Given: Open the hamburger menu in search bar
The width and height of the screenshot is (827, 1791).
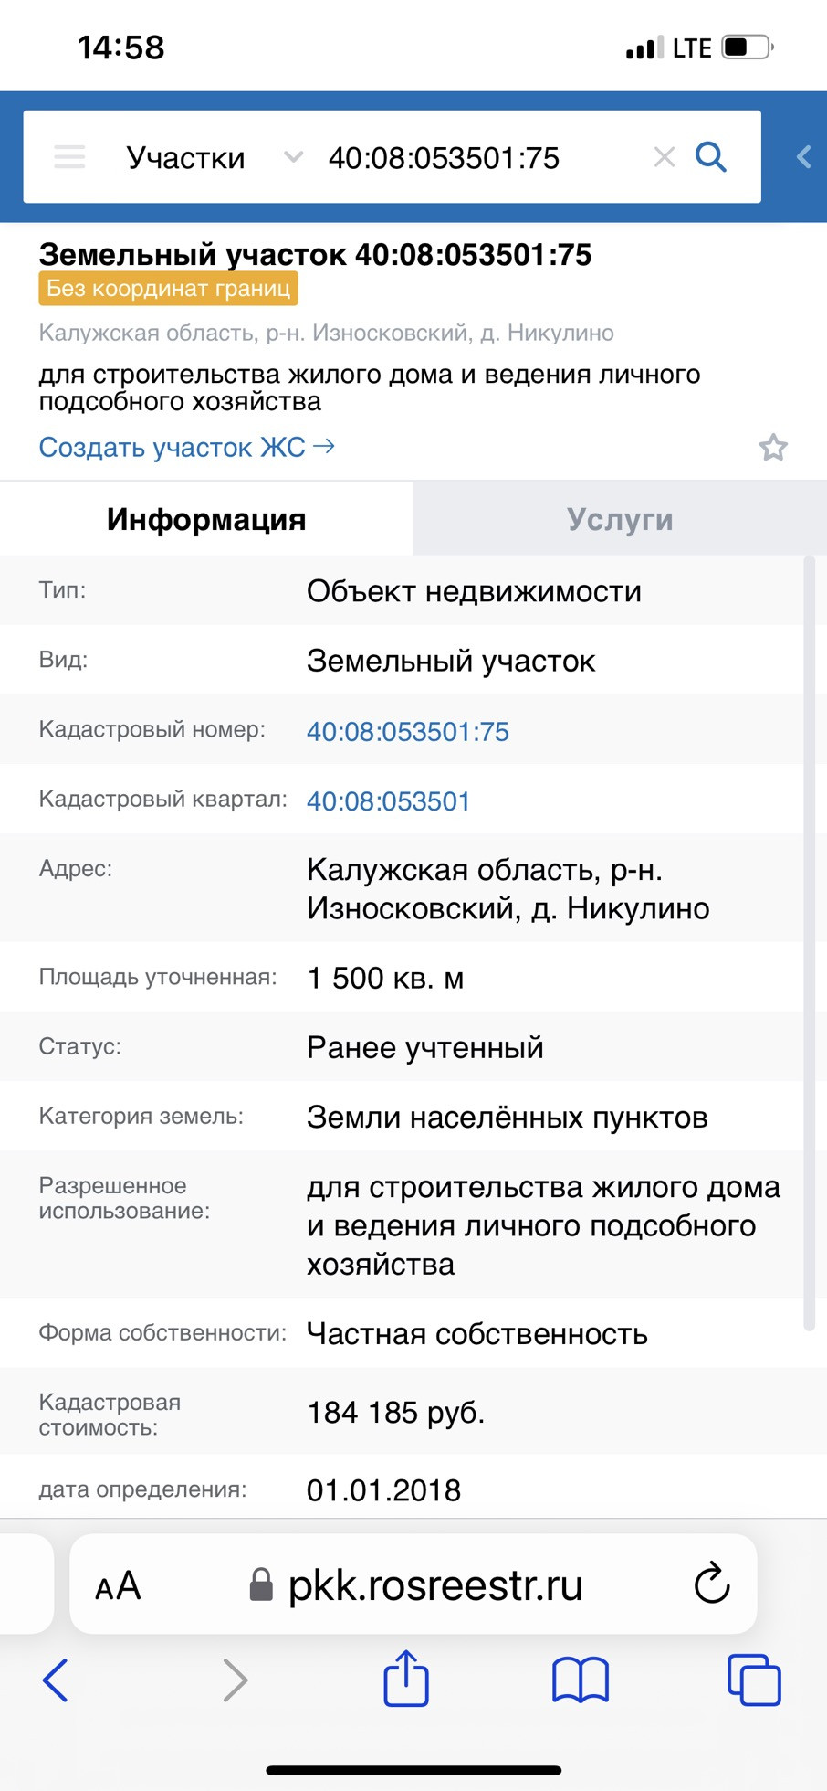Looking at the screenshot, I should pyautogui.click(x=69, y=157).
